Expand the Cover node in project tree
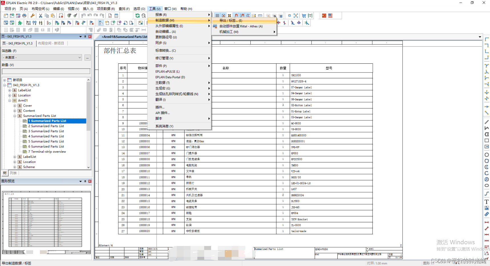490x266 pixels. click(x=15, y=105)
